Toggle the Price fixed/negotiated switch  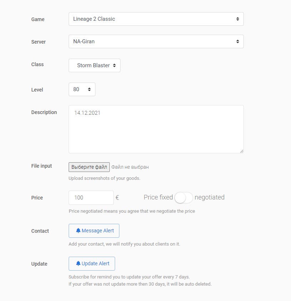pyautogui.click(x=184, y=198)
